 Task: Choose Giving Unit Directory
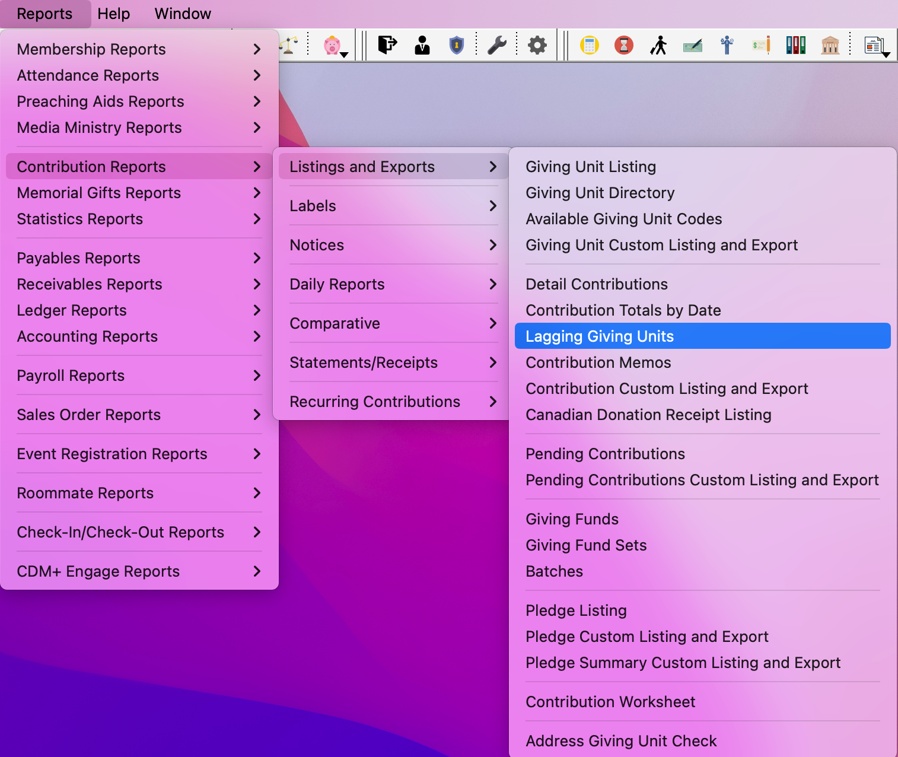[x=600, y=193]
